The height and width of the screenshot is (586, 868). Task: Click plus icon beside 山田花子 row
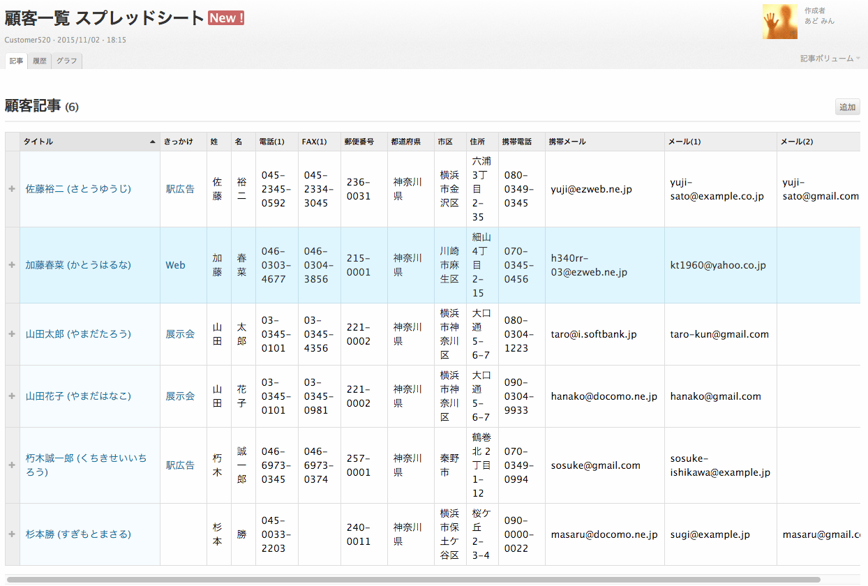(x=12, y=396)
